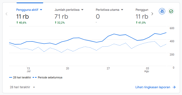Viewport: 182px width, 95px height.
Task: Click the 600 y-axis label
Action: pyautogui.click(x=172, y=28)
